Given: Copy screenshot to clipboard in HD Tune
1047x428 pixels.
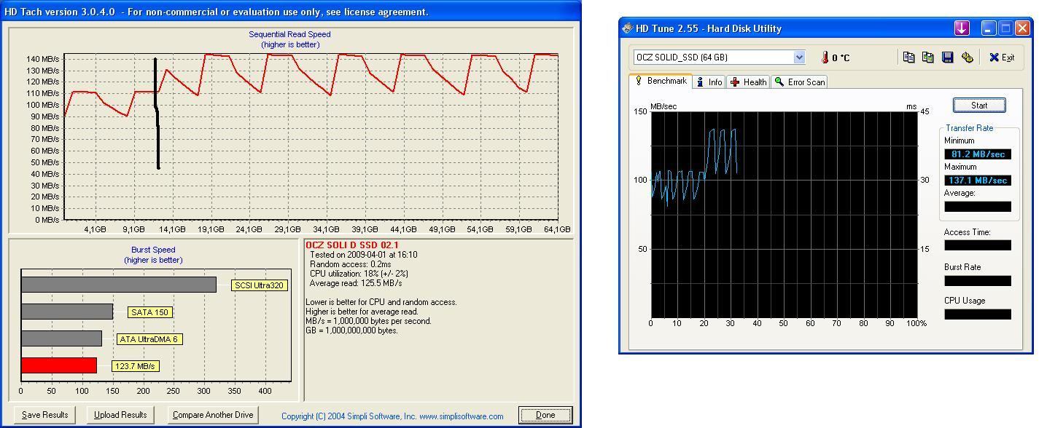Looking at the screenshot, I should click(928, 57).
